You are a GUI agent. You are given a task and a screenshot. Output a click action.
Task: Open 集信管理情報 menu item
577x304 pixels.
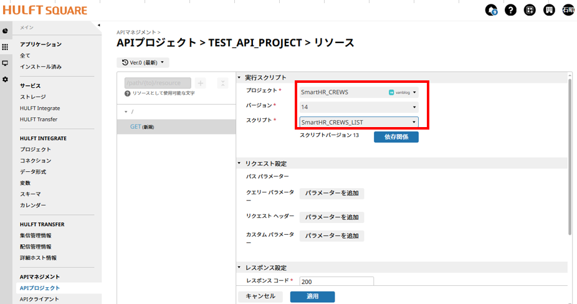pyautogui.click(x=36, y=235)
